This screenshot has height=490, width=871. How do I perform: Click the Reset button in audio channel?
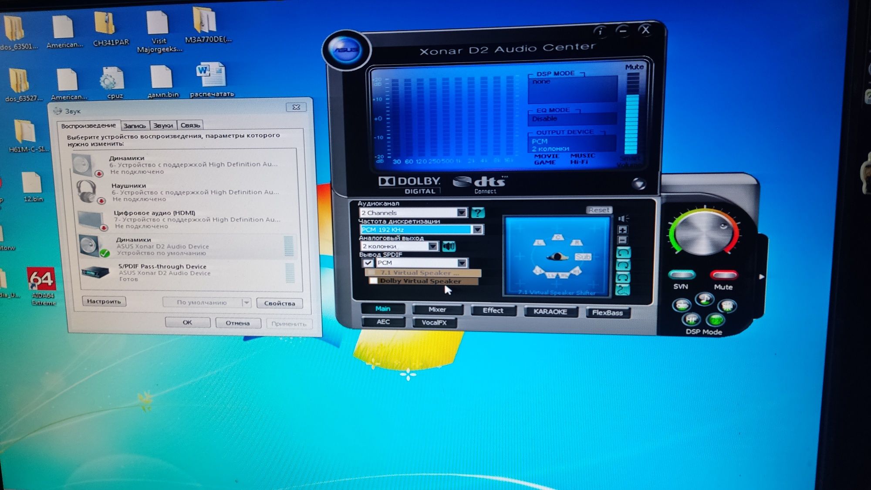tap(599, 210)
